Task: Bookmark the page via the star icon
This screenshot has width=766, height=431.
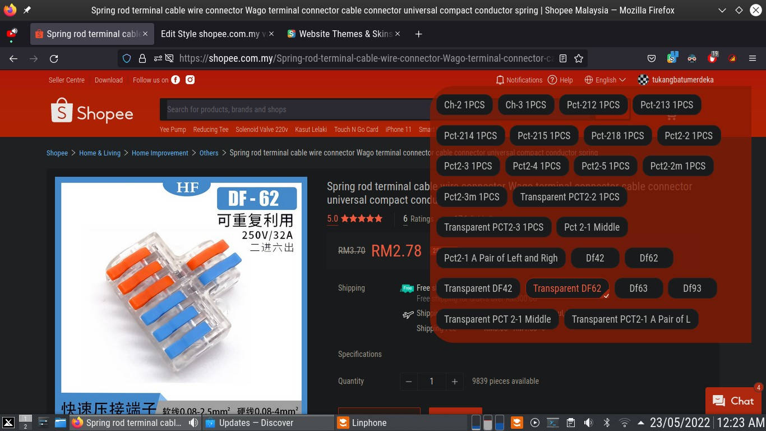Action: coord(578,58)
